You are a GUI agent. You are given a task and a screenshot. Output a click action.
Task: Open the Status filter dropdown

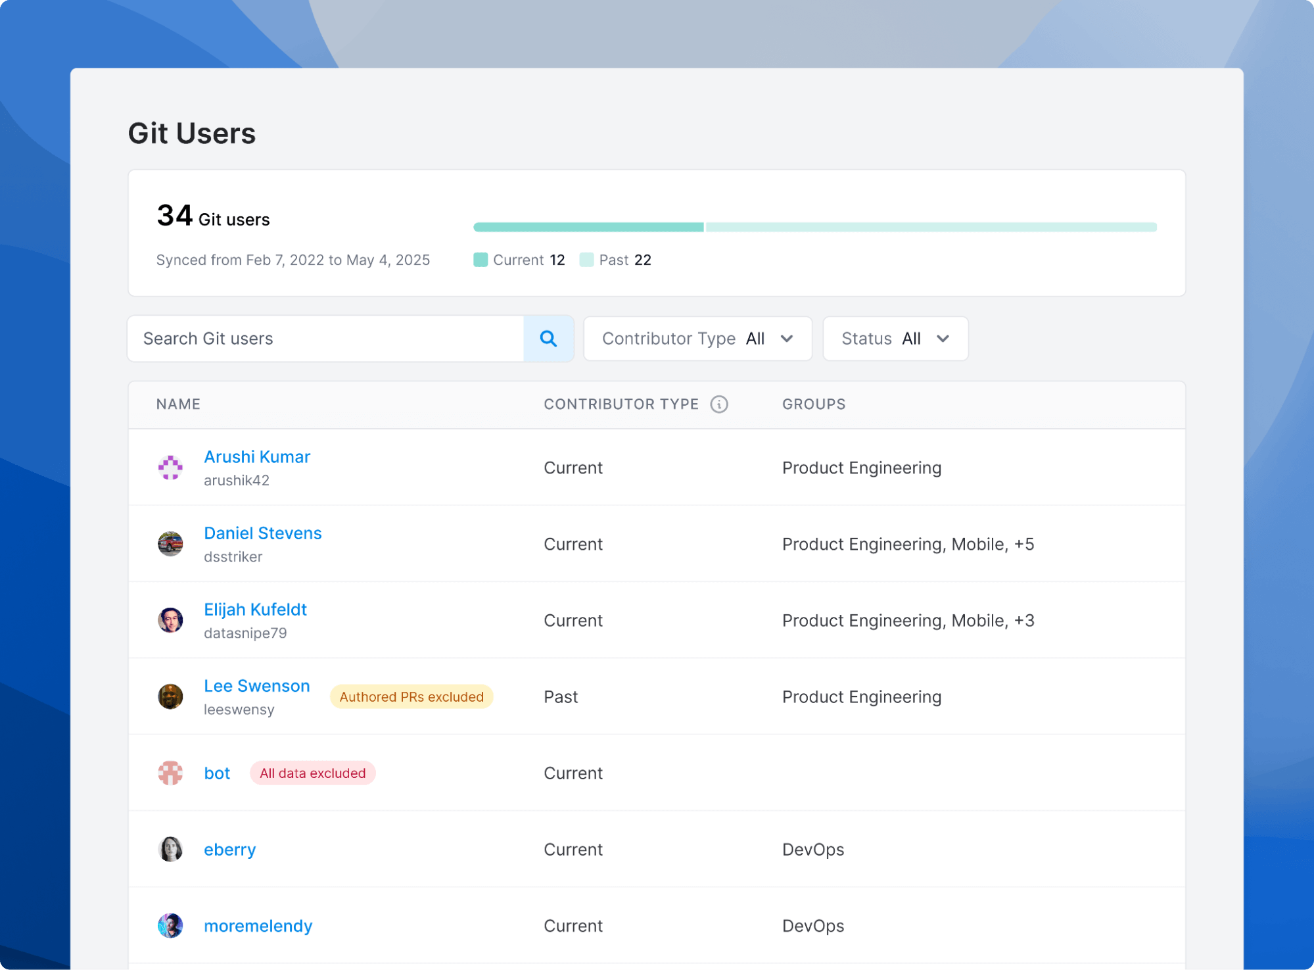894,339
